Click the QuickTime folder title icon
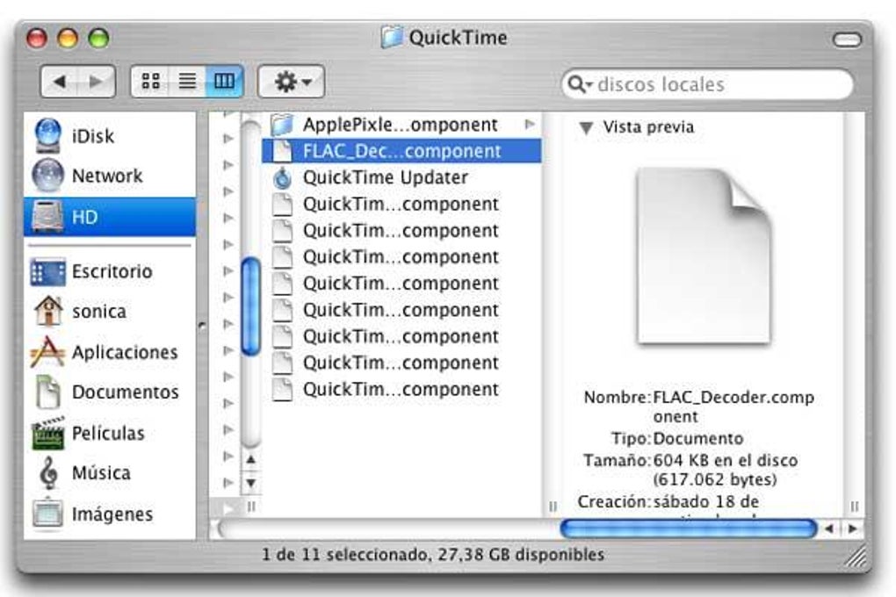This screenshot has height=597, width=896. [x=392, y=37]
